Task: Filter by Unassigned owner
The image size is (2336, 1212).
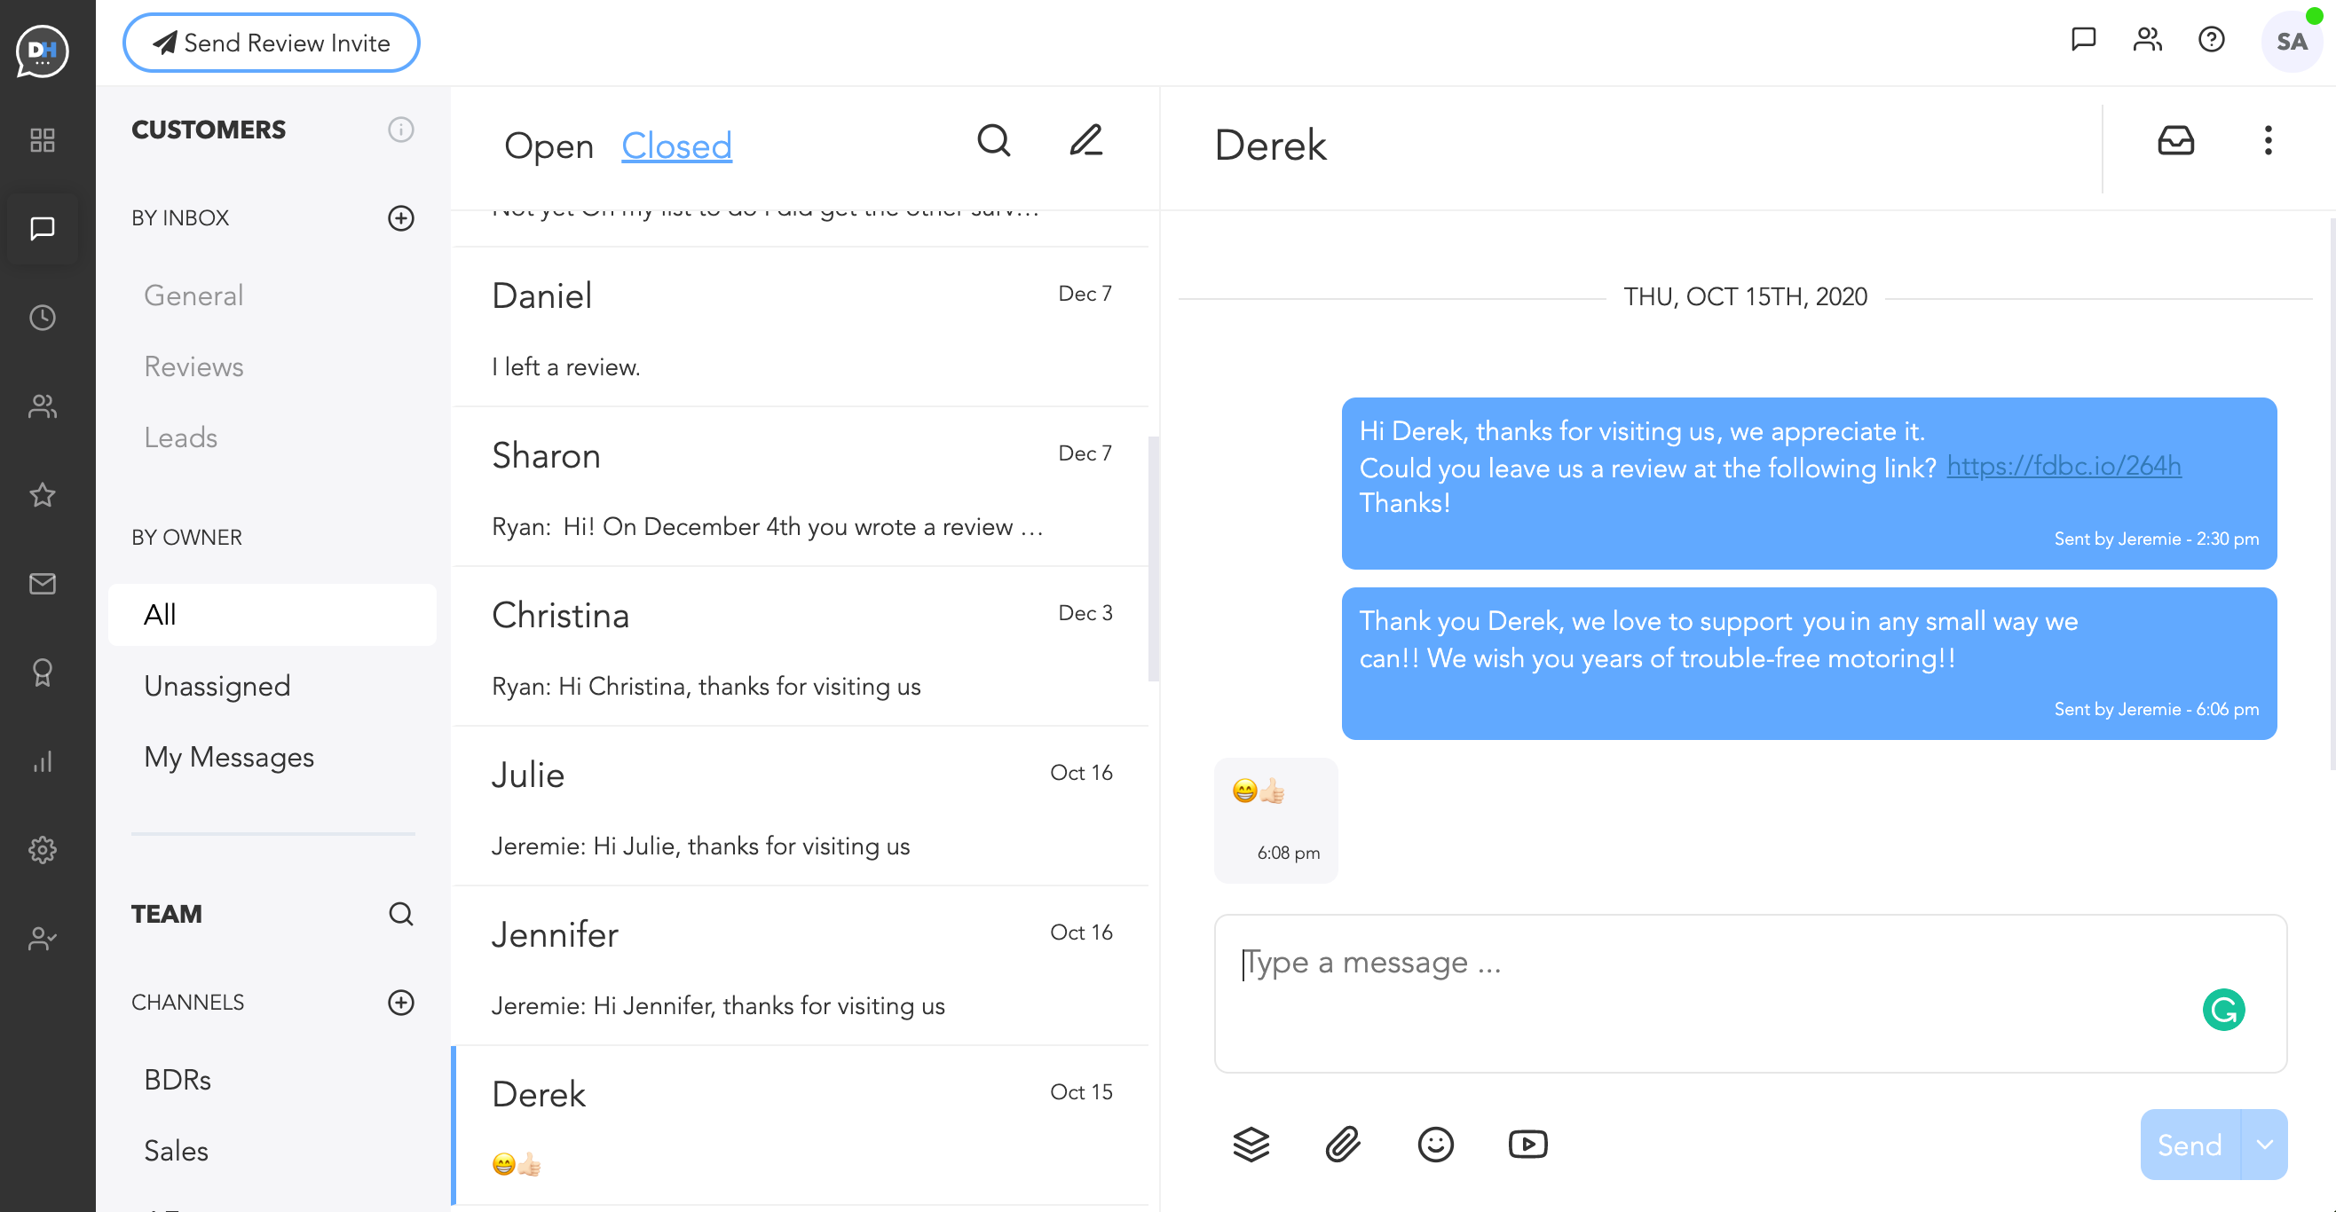Action: coord(217,686)
